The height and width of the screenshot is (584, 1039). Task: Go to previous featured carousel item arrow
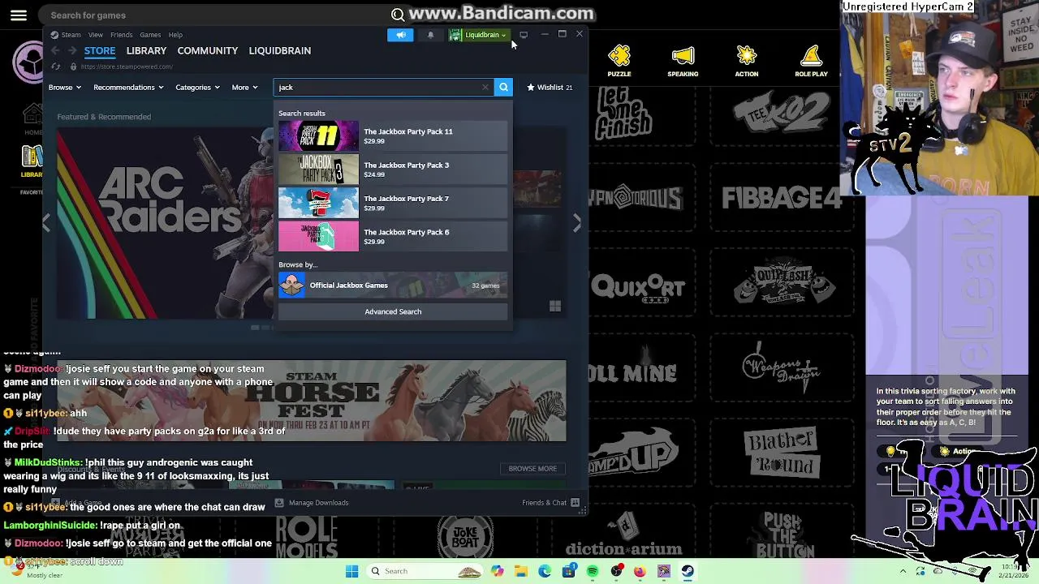[46, 223]
